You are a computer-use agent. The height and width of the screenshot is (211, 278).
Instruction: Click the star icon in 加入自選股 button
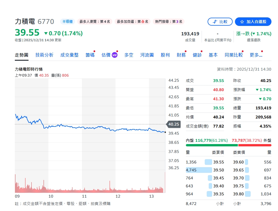point(242,22)
